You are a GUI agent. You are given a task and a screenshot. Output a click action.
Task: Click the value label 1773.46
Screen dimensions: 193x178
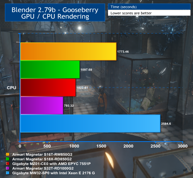123,52
